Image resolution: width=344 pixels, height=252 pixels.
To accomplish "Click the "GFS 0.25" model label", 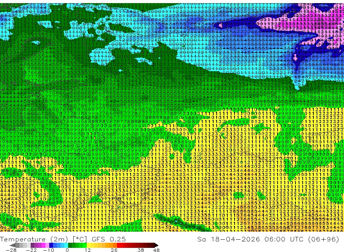I will pos(109,239).
